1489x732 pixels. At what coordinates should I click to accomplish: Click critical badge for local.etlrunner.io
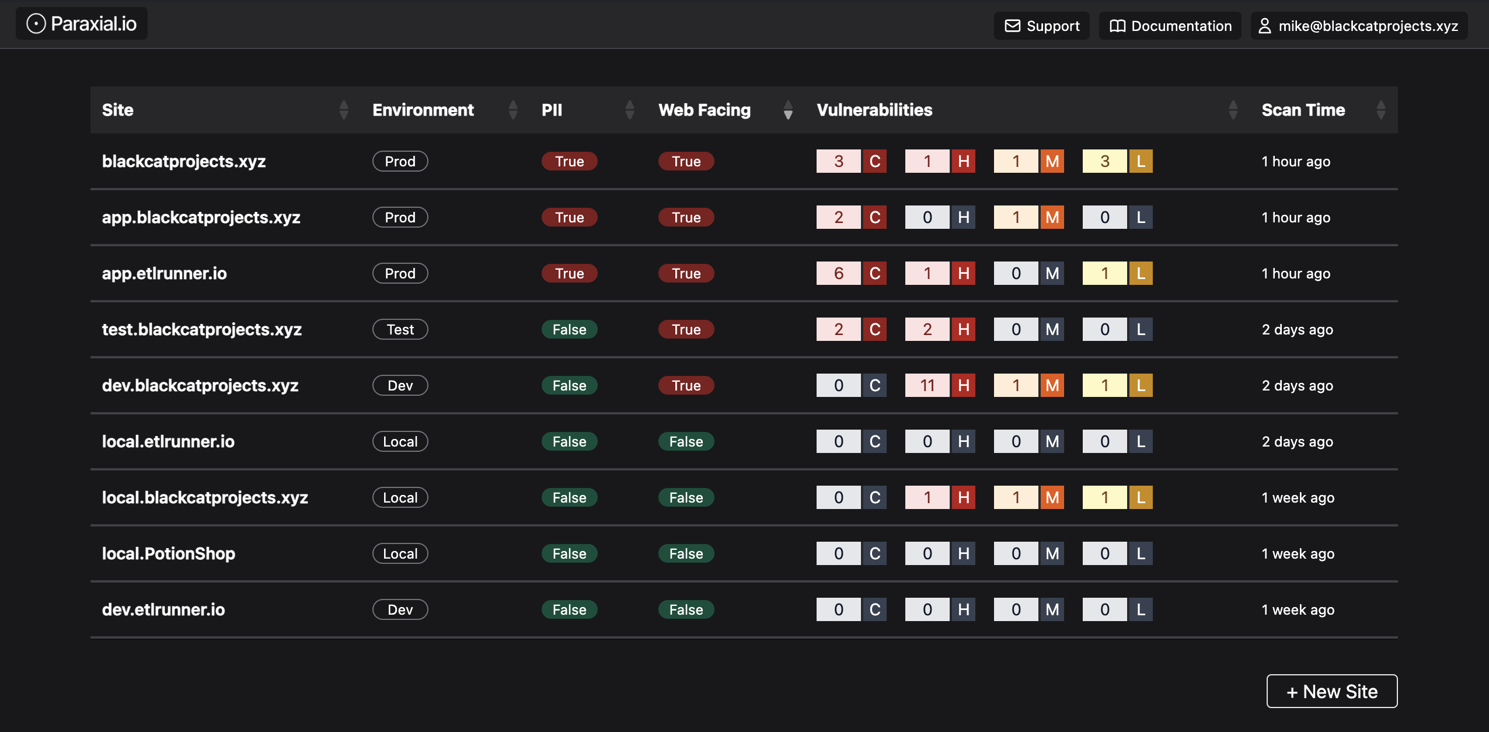pyautogui.click(x=852, y=441)
